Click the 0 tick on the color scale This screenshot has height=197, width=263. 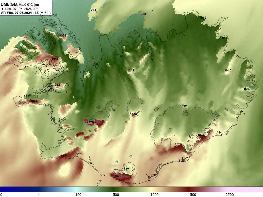coord(2,195)
